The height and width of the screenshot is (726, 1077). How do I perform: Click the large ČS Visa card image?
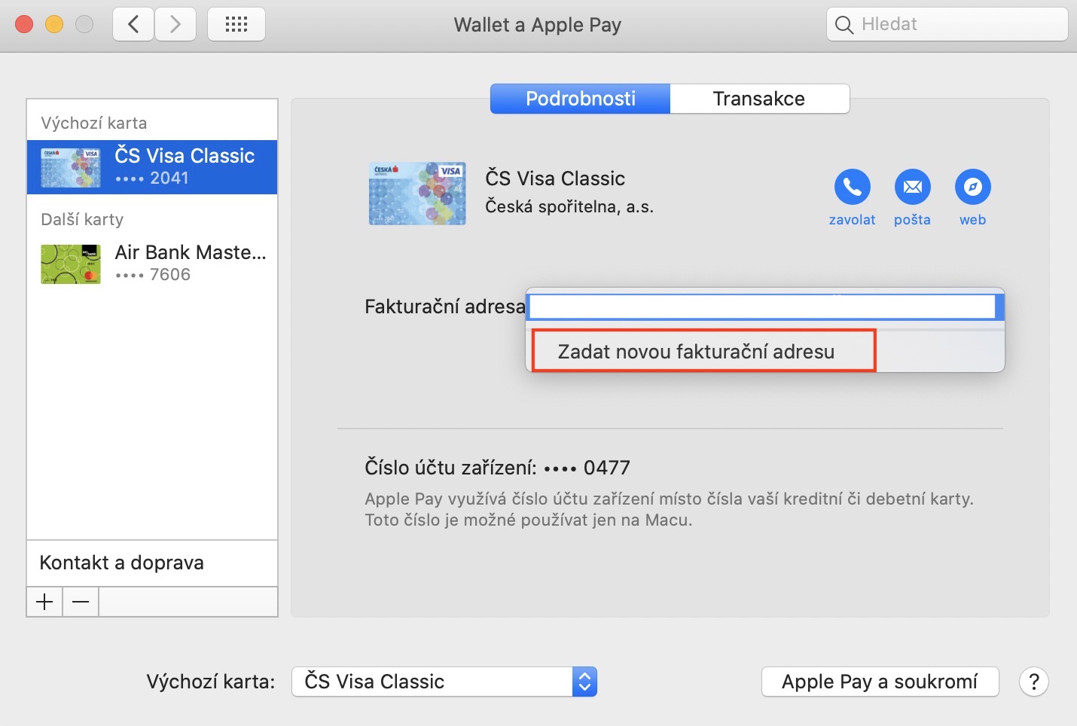click(x=417, y=194)
